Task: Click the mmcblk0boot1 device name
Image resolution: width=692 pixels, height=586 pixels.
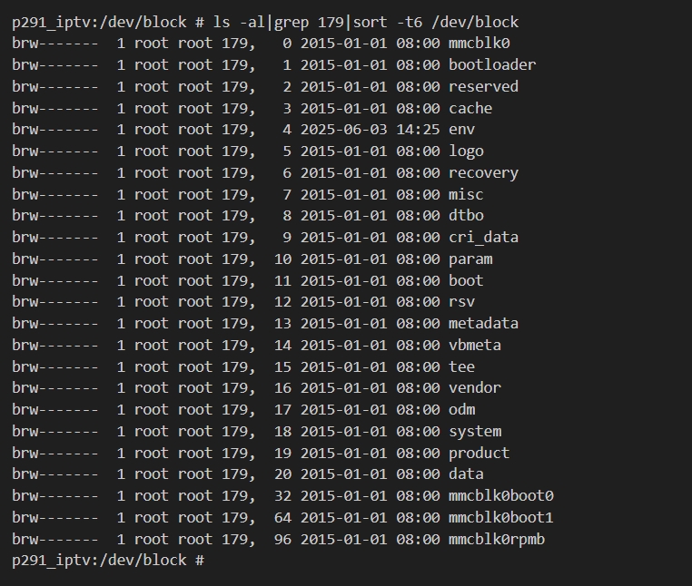Action: 500,518
